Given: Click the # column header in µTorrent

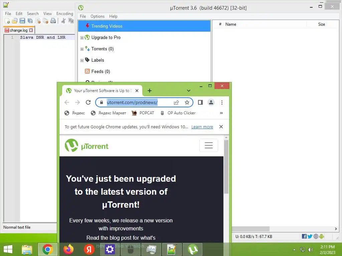Looking at the screenshot, I should click(x=220, y=24).
